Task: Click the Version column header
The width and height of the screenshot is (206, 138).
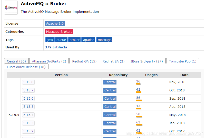Action: [61, 75]
